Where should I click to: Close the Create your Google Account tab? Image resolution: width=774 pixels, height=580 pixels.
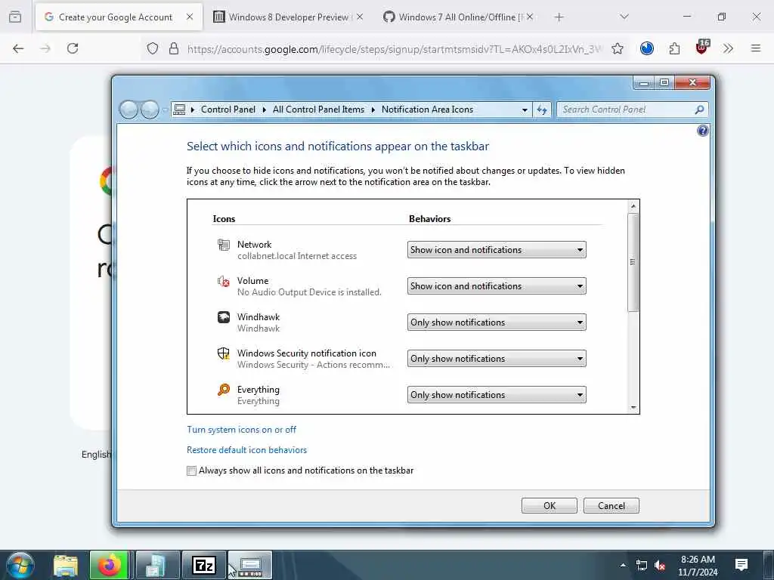point(190,17)
